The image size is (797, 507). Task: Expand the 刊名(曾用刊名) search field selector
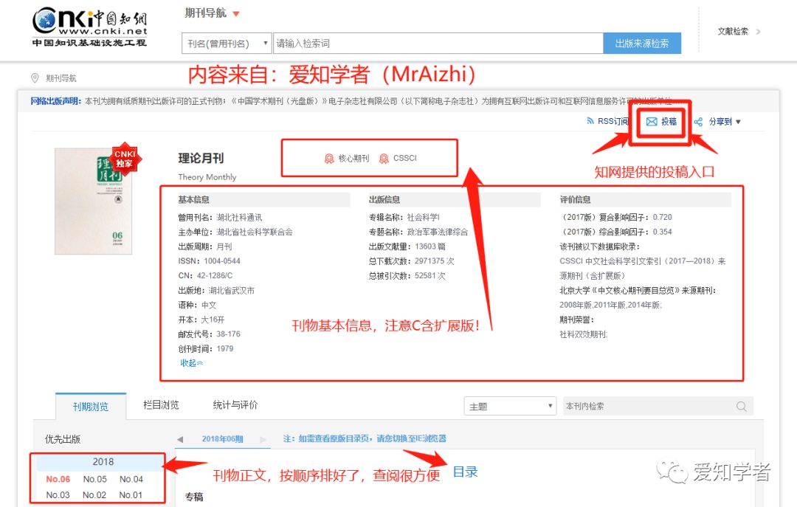pyautogui.click(x=227, y=44)
